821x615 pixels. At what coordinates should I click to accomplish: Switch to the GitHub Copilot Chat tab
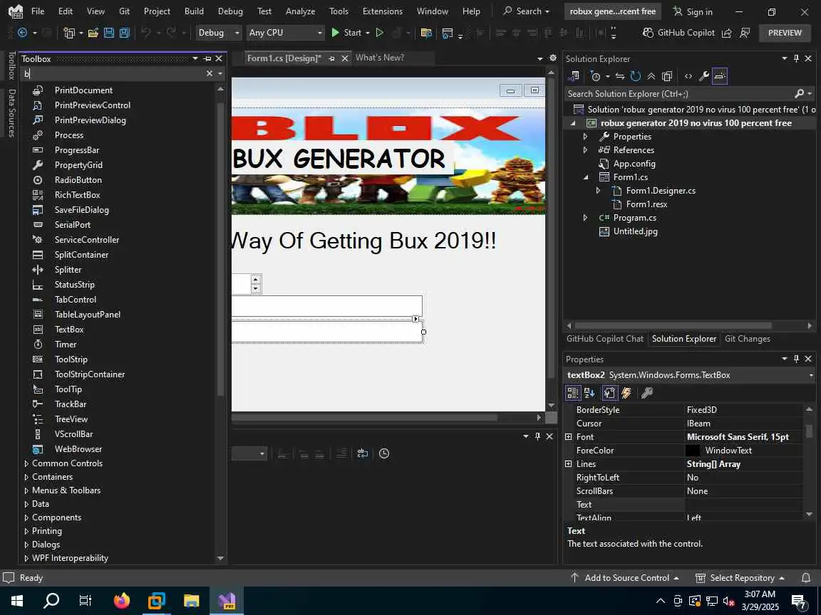pos(605,338)
